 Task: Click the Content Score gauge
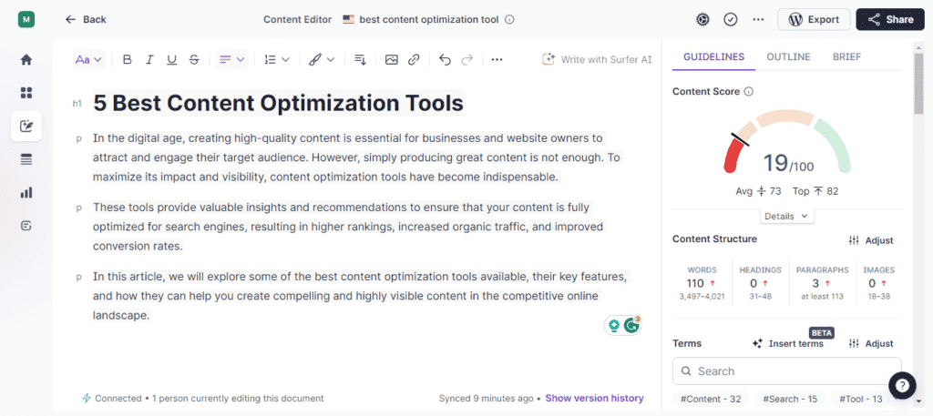(786, 141)
